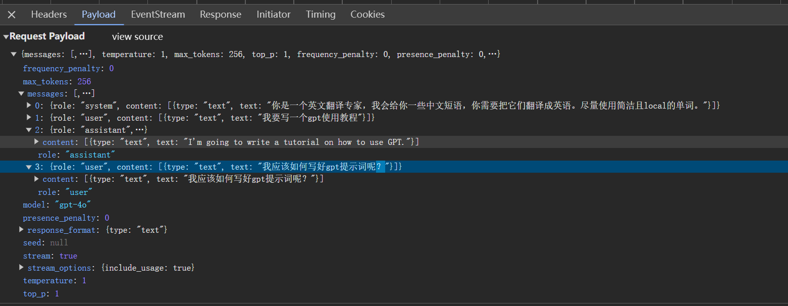Select the frequency_penalty: 0 row

click(x=68, y=69)
